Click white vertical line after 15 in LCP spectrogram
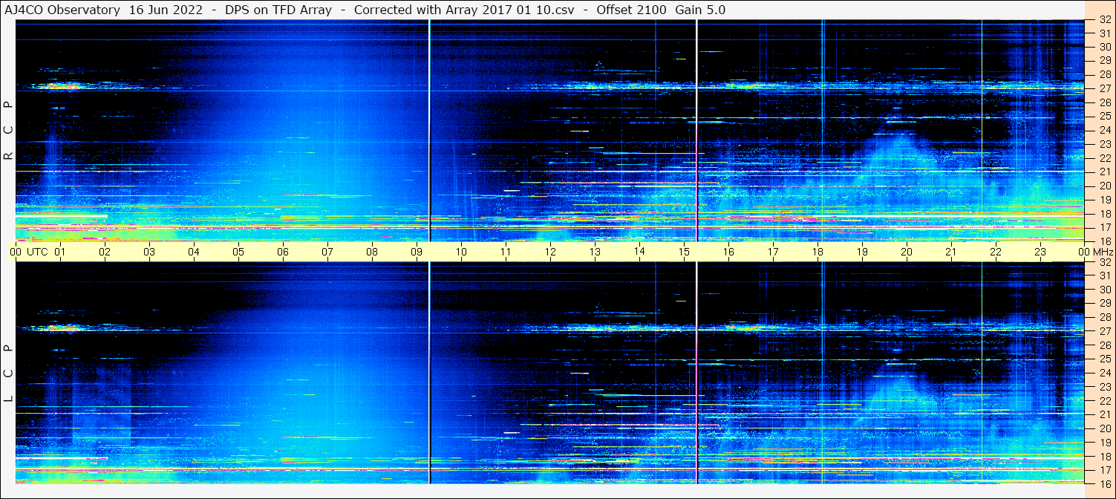Image resolution: width=1116 pixels, height=499 pixels. (696, 373)
